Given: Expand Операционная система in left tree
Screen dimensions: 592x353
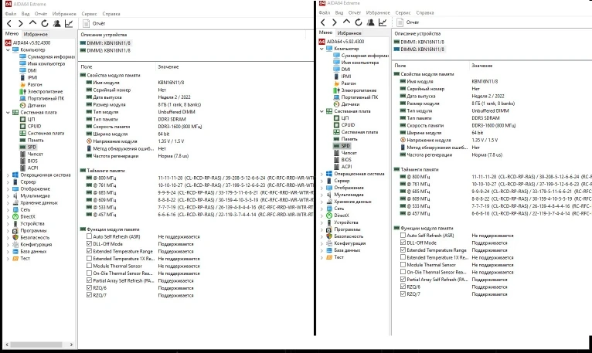Looking at the screenshot, I should click(x=8, y=175).
